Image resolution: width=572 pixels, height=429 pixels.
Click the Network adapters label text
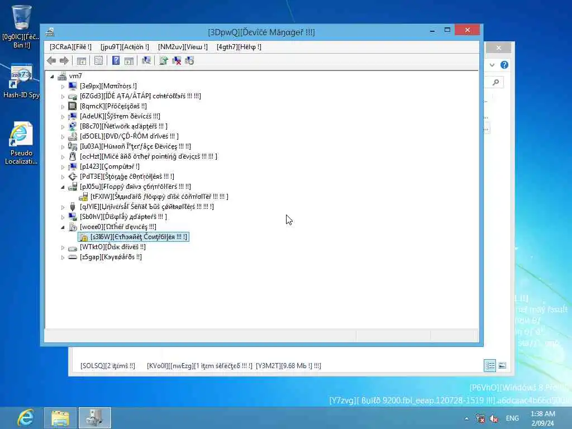pyautogui.click(x=123, y=126)
